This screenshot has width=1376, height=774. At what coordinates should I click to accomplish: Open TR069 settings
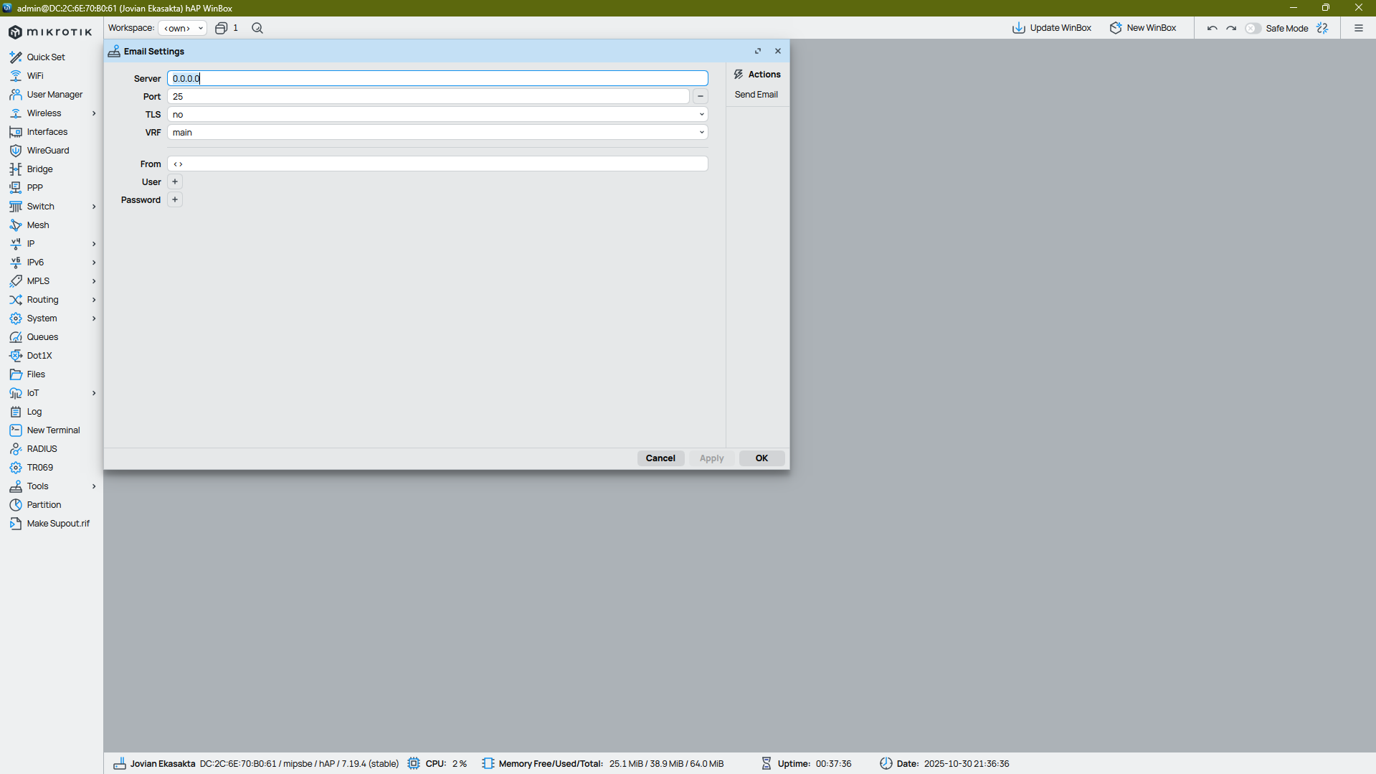[x=39, y=468]
